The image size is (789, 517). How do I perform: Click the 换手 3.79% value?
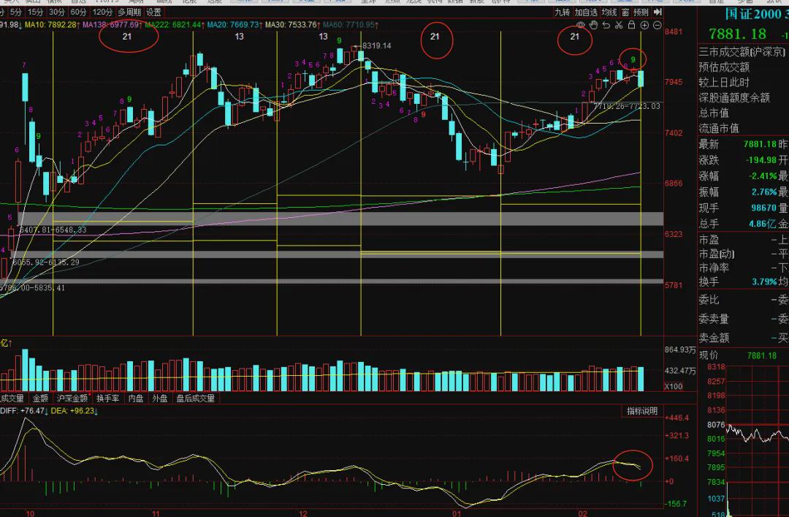[763, 282]
